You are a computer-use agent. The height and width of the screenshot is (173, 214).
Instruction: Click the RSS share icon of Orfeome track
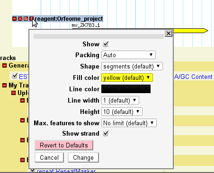(x=26, y=19)
